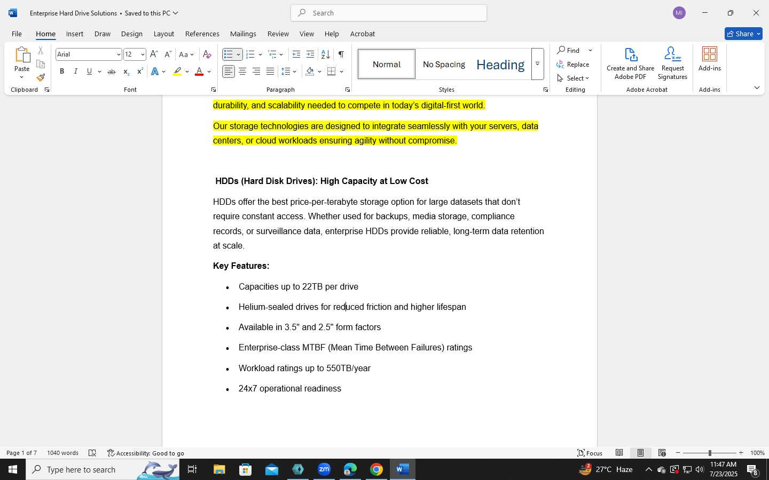Viewport: 769px width, 480px height.
Task: Click the Search box in title bar
Action: click(x=389, y=13)
